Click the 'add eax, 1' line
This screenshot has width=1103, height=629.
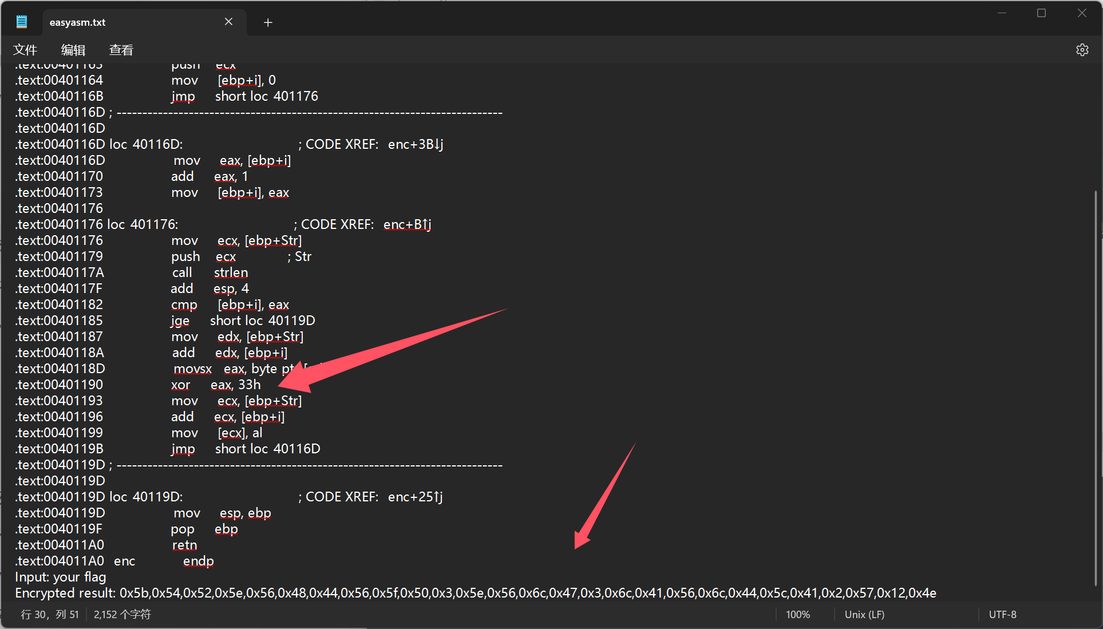click(x=132, y=176)
